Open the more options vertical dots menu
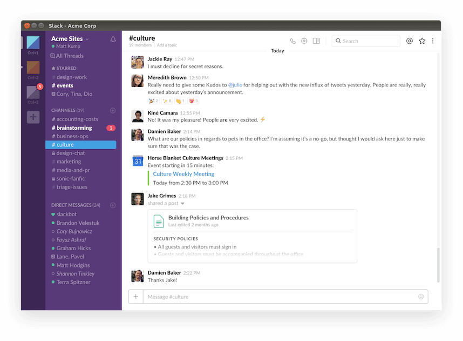The height and width of the screenshot is (341, 463). (x=433, y=41)
